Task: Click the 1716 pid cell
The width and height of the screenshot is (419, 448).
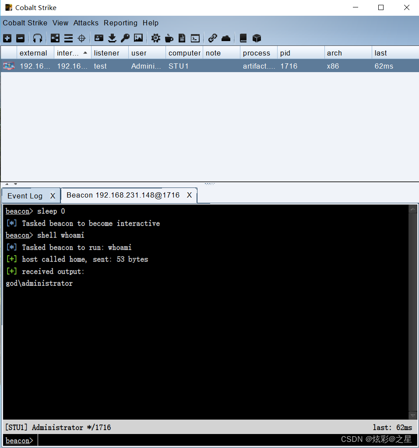Action: (x=301, y=66)
